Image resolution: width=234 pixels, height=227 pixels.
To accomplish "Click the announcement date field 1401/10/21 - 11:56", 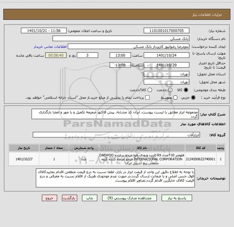I will pyautogui.click(x=44, y=31).
